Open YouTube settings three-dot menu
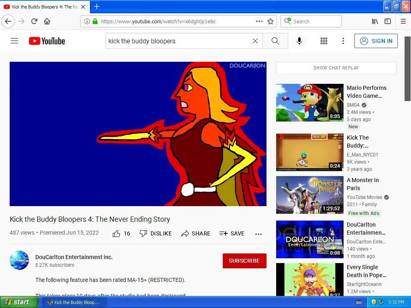Image resolution: width=411 pixels, height=308 pixels. [x=343, y=41]
